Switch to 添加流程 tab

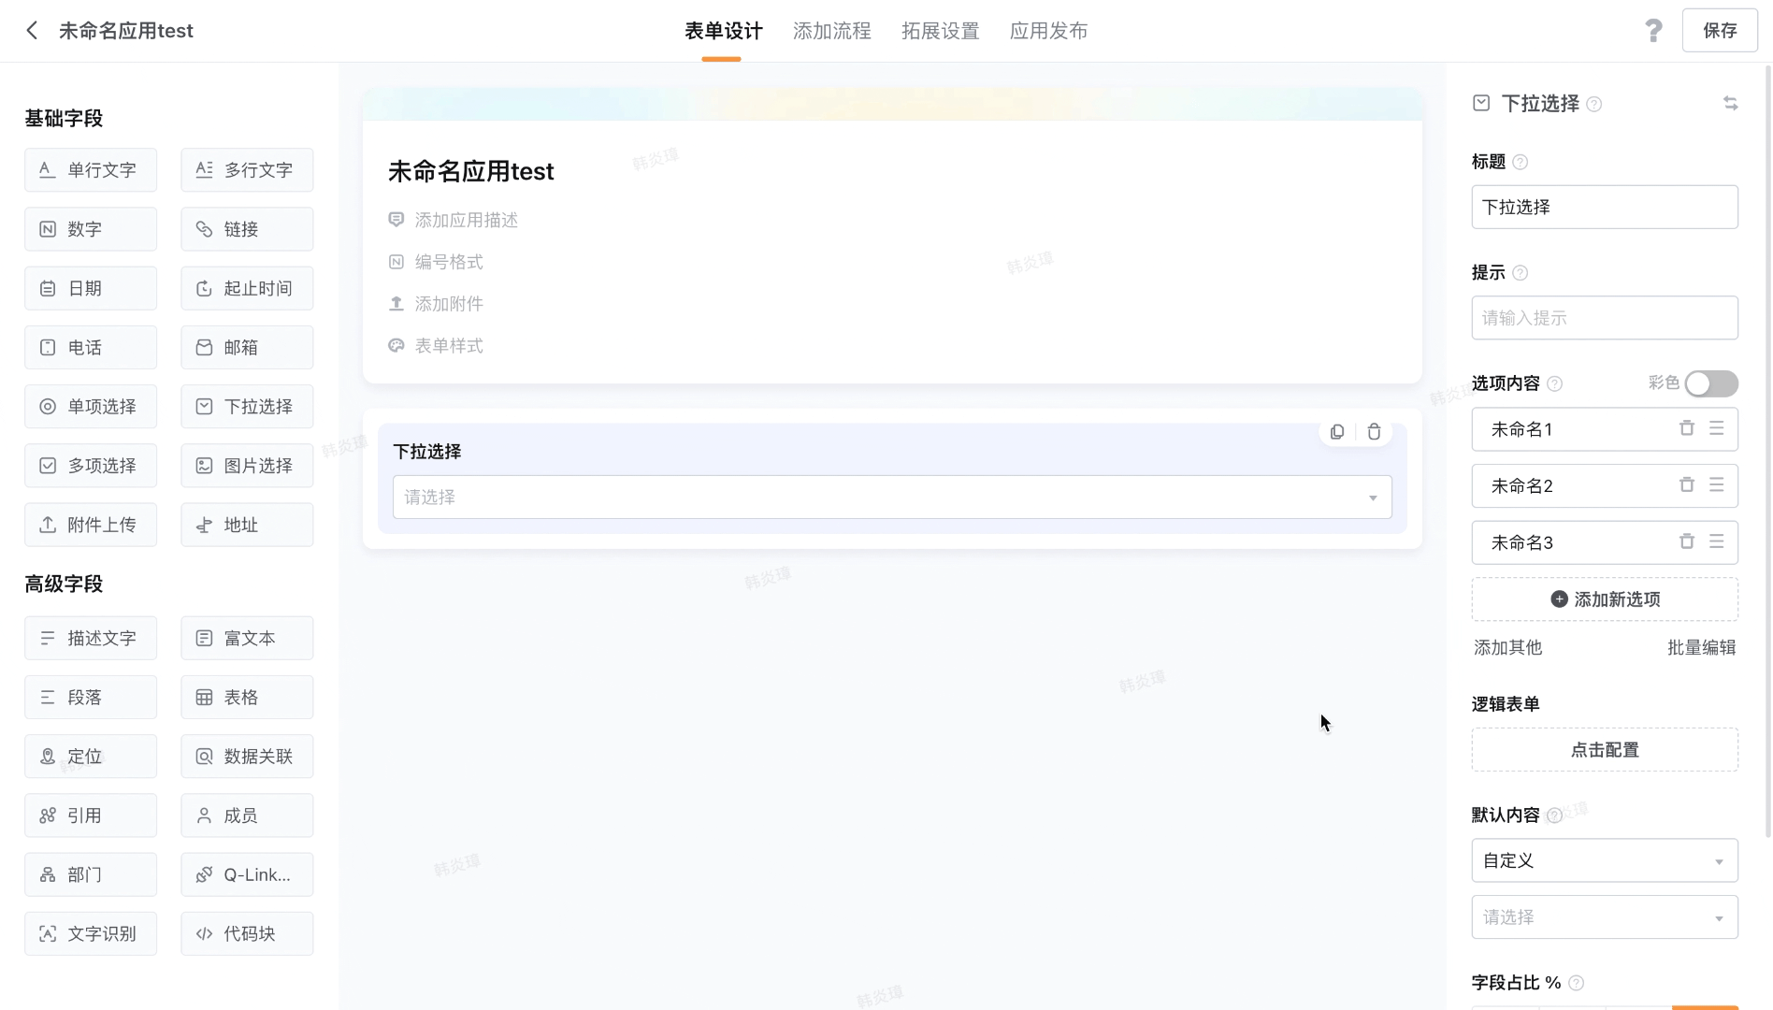point(831,31)
